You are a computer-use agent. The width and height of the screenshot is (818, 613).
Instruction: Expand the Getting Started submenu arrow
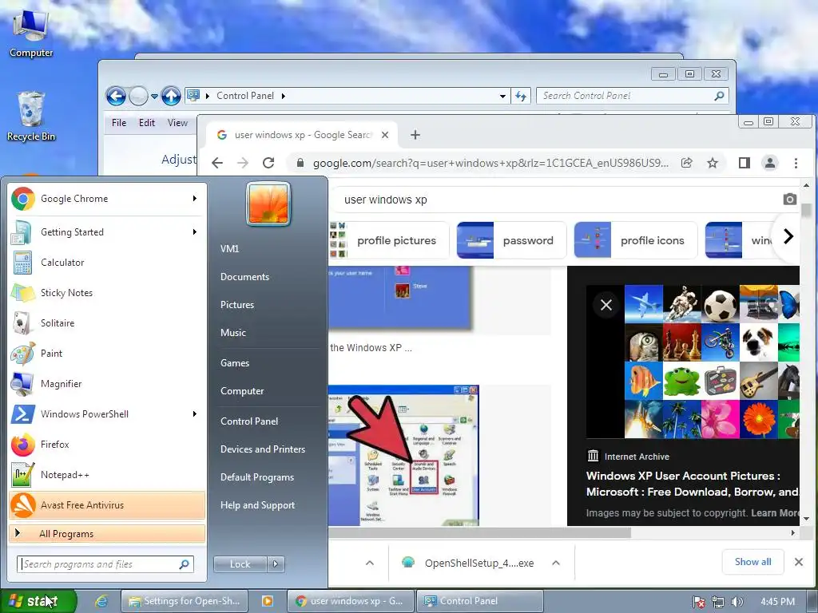(195, 232)
